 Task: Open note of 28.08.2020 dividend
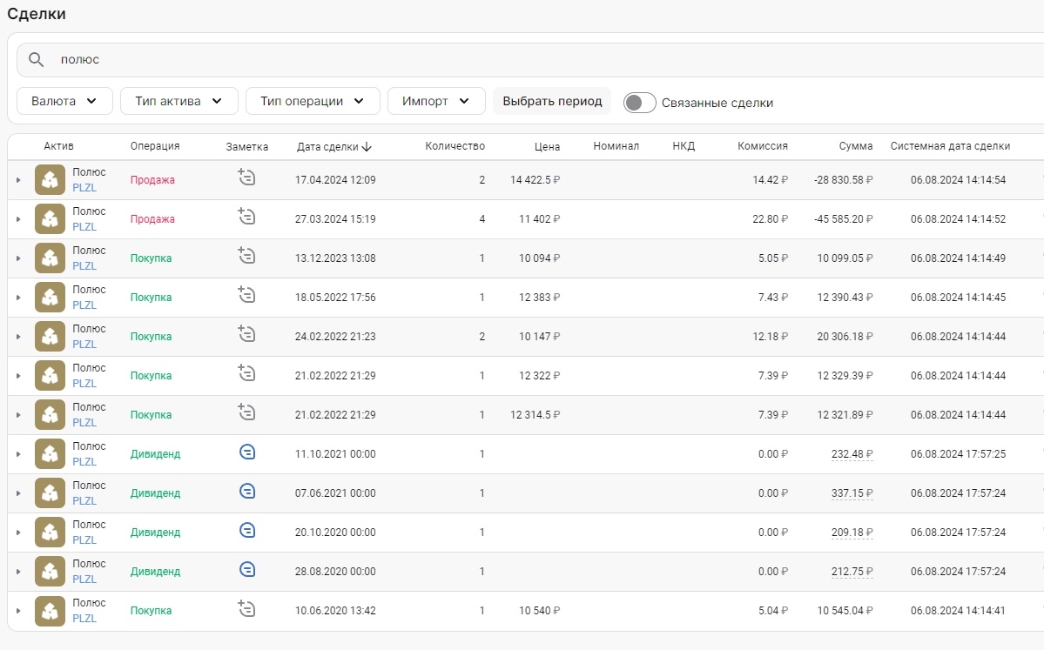[x=247, y=570]
